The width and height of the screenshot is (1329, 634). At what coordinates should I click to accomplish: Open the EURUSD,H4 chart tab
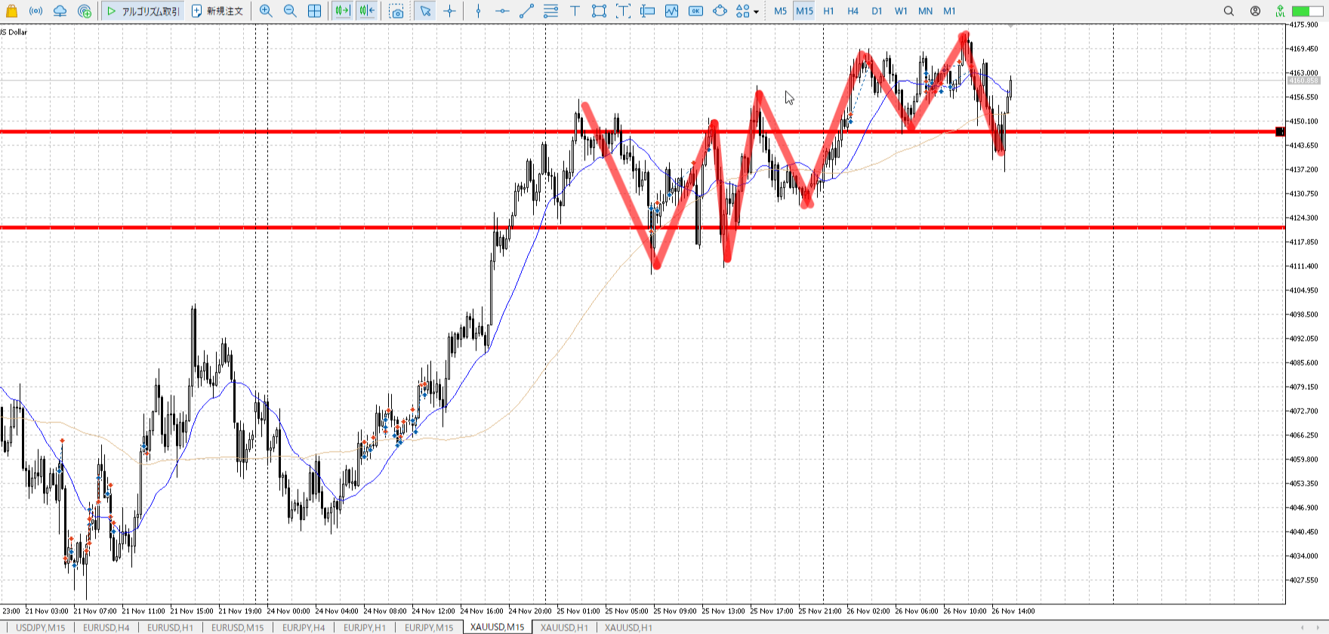[106, 627]
